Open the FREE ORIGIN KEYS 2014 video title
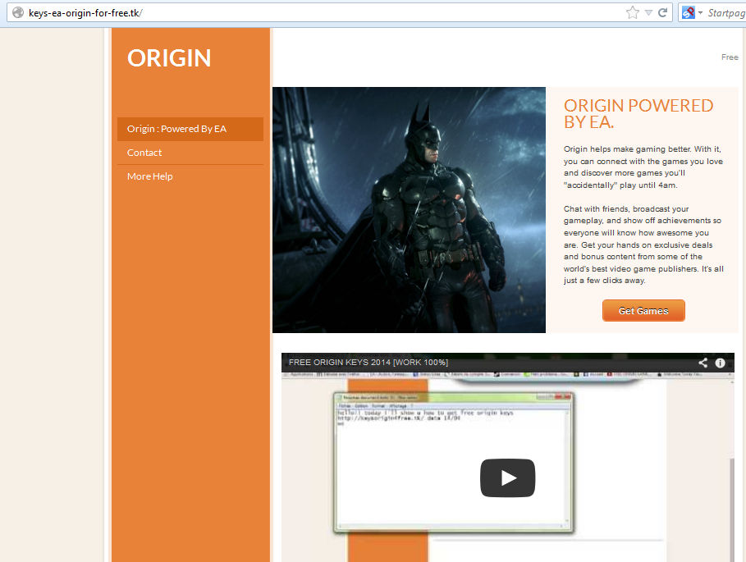Viewport: 746px width, 562px height. click(x=368, y=363)
